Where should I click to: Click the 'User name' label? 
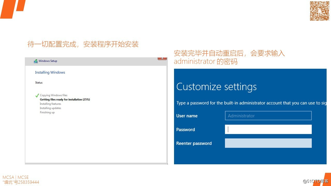(x=187, y=116)
